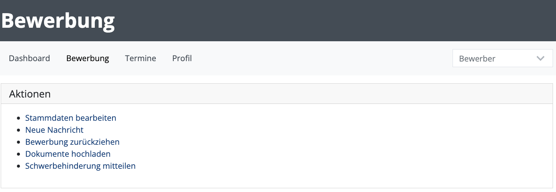Click the bullet before Dokumente hochladen

tap(19, 154)
